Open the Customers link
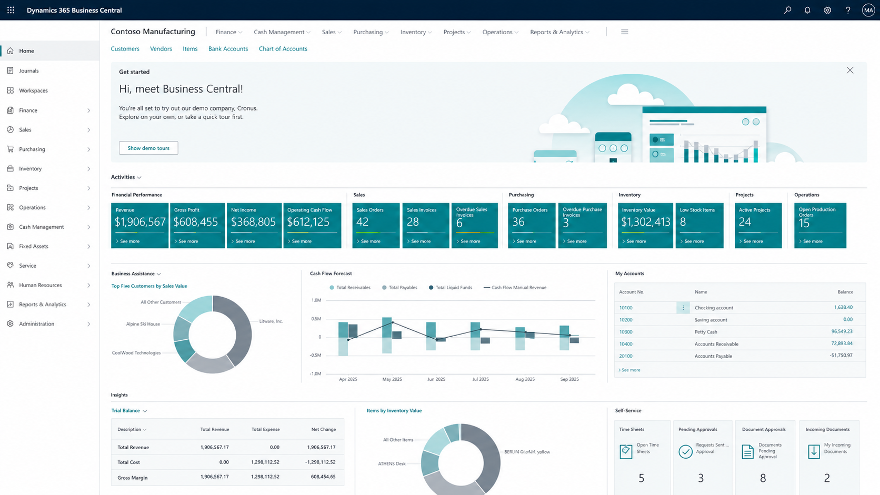 point(125,49)
